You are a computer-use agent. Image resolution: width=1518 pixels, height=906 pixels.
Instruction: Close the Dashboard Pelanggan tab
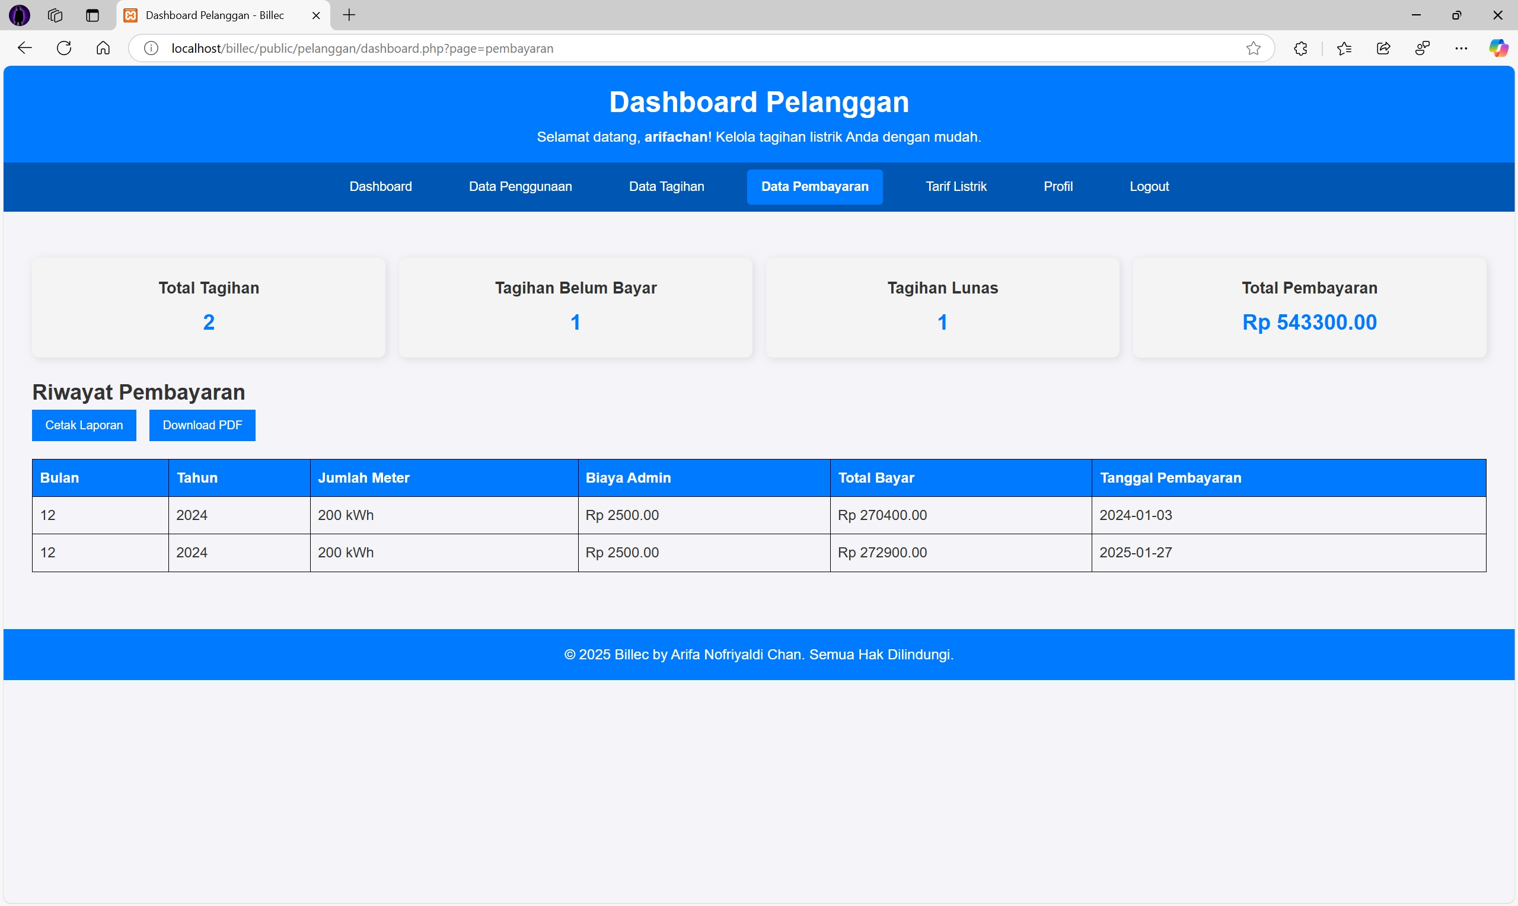tap(316, 15)
